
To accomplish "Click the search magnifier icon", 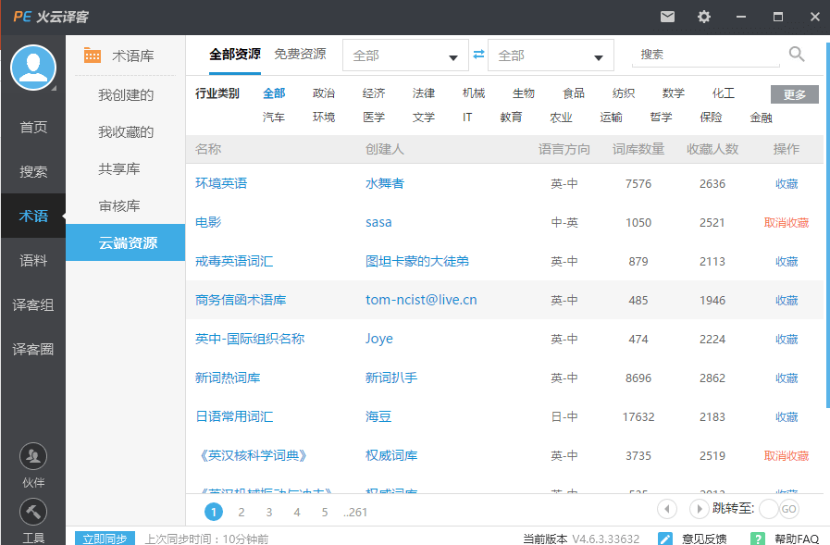I will pos(797,55).
